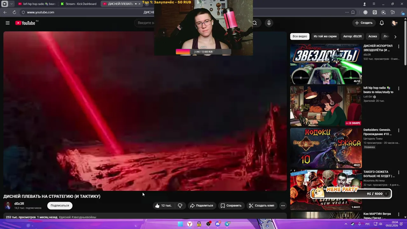The height and width of the screenshot is (229, 407).
Task: Open downloads with badge 10
Action: tap(402, 13)
